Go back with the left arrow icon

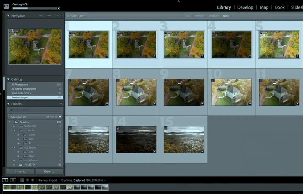pyautogui.click(x=27, y=180)
